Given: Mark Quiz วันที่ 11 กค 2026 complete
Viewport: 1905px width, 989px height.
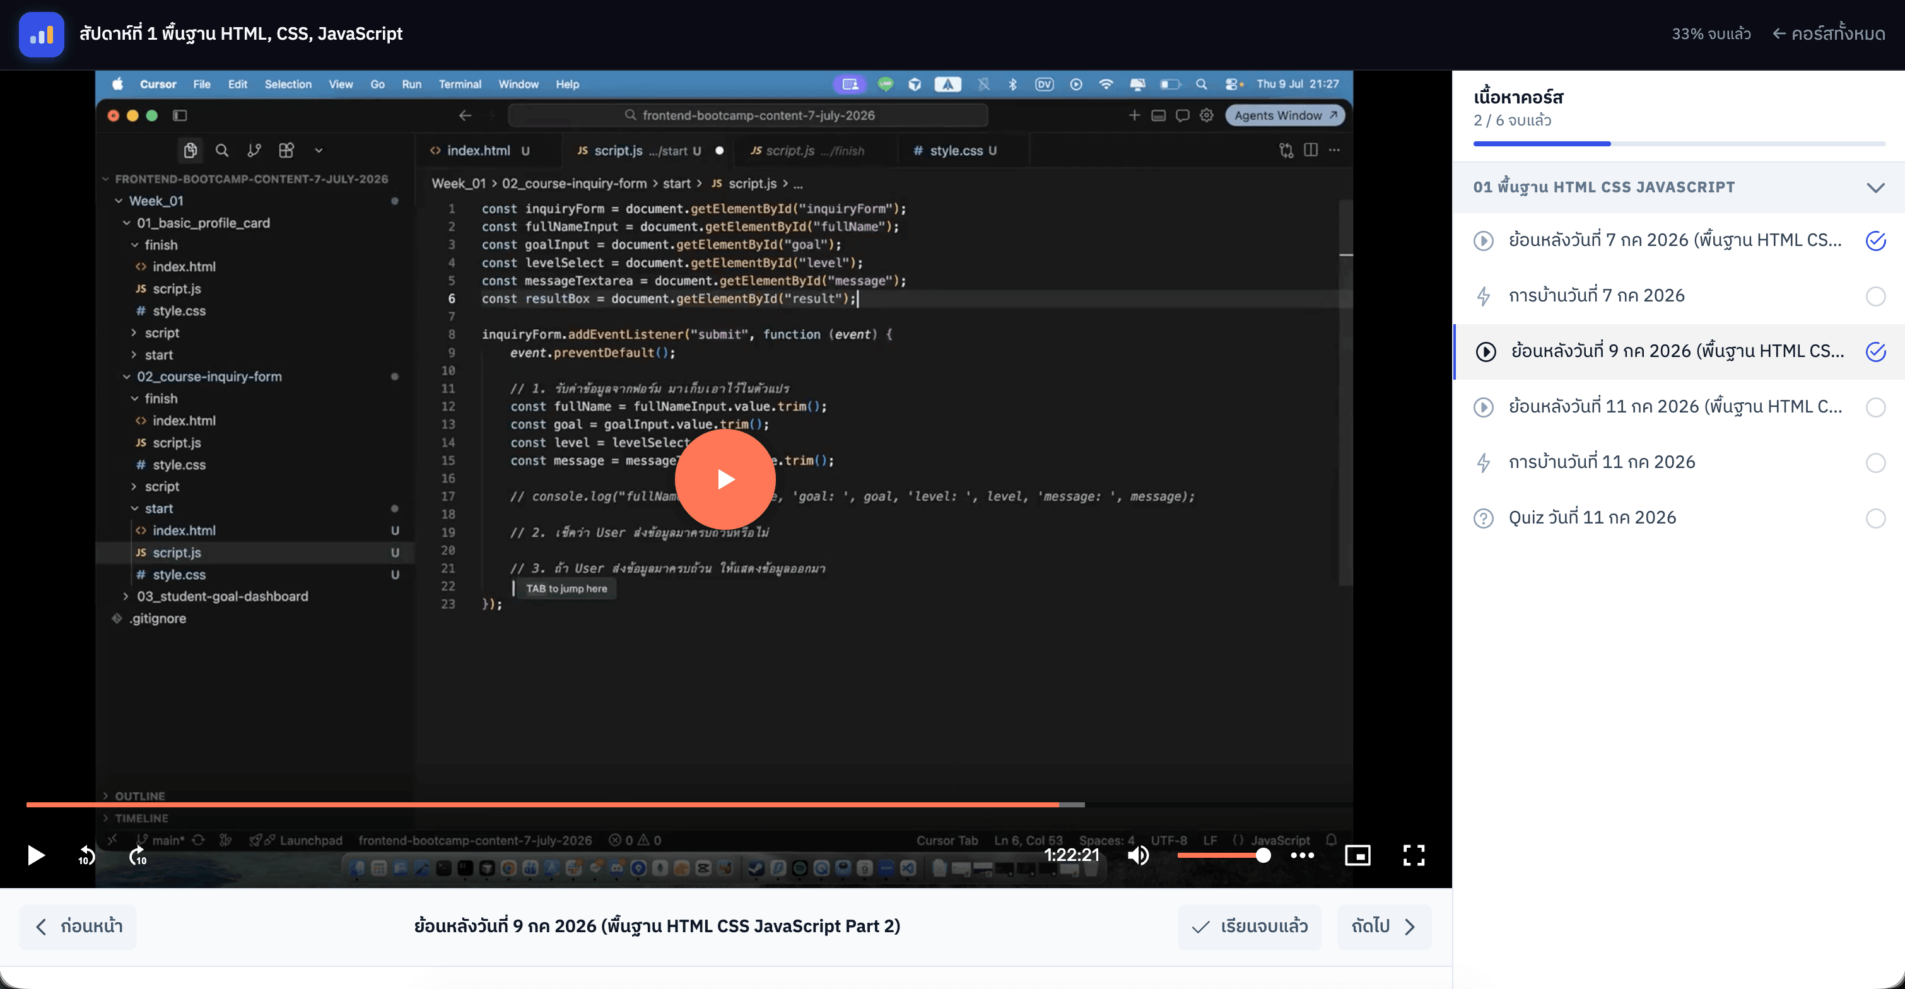Looking at the screenshot, I should tap(1875, 518).
